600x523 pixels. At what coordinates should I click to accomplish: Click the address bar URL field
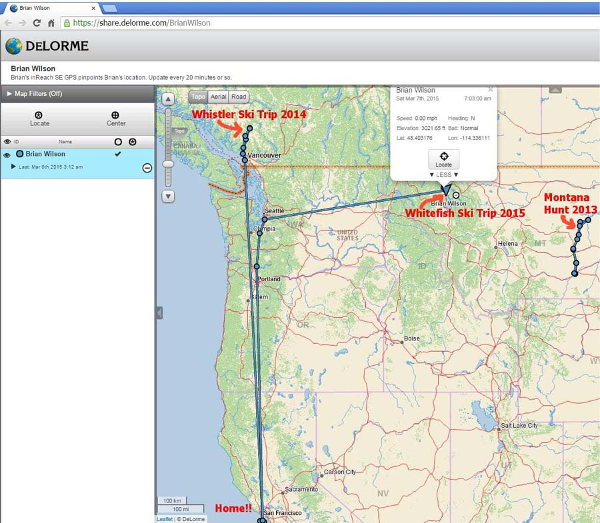click(x=329, y=23)
